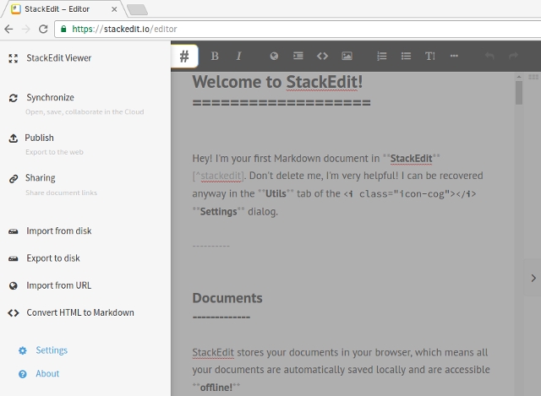Click the secure lock icon in address bar

coord(63,29)
